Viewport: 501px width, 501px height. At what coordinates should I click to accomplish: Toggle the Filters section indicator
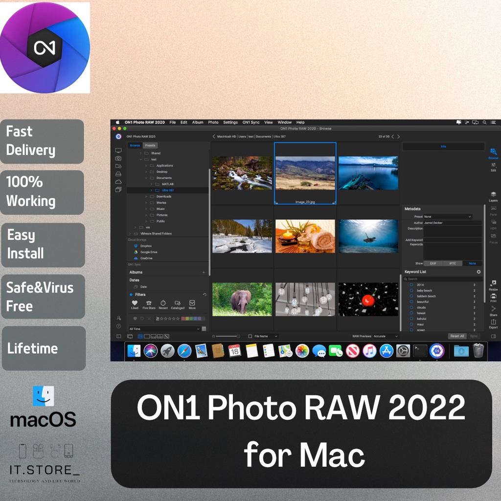click(131, 295)
